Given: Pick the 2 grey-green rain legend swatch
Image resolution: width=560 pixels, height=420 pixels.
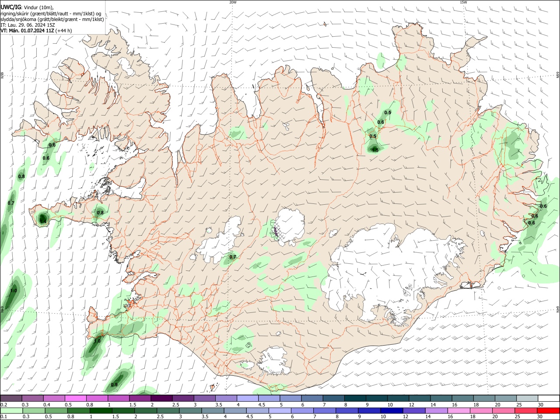Looking at the screenshot, I should point(145,410).
